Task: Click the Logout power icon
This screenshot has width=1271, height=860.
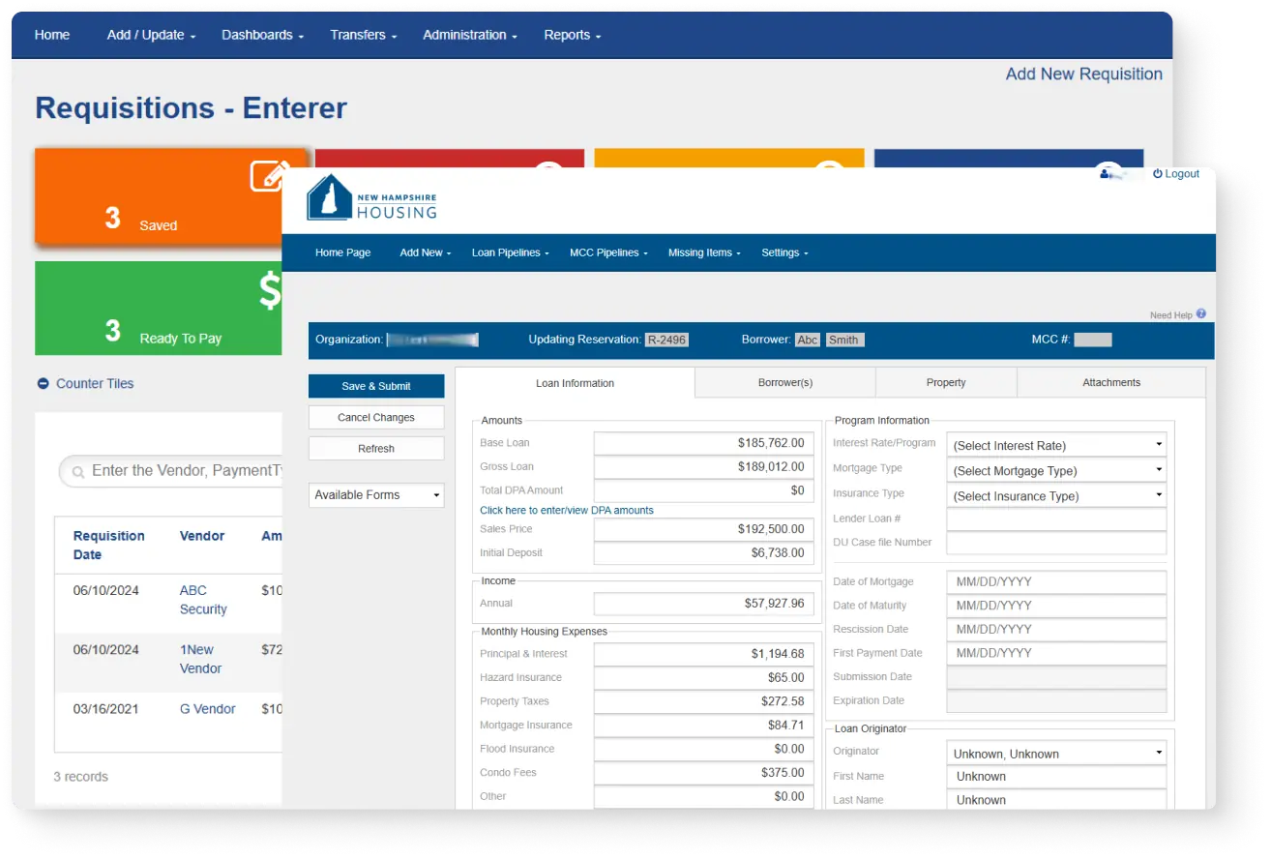Action: [1159, 173]
